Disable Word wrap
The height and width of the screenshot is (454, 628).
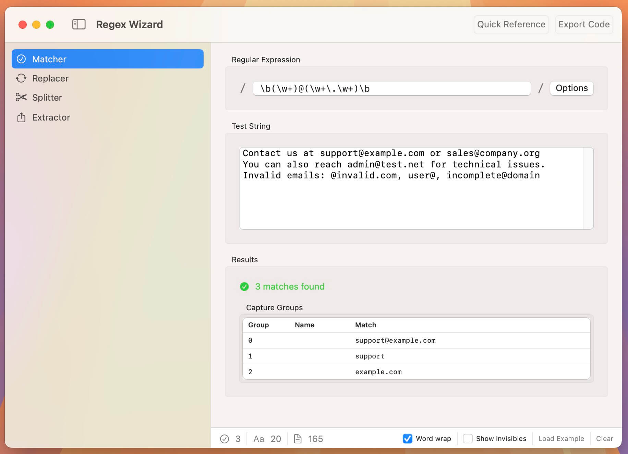coord(408,439)
